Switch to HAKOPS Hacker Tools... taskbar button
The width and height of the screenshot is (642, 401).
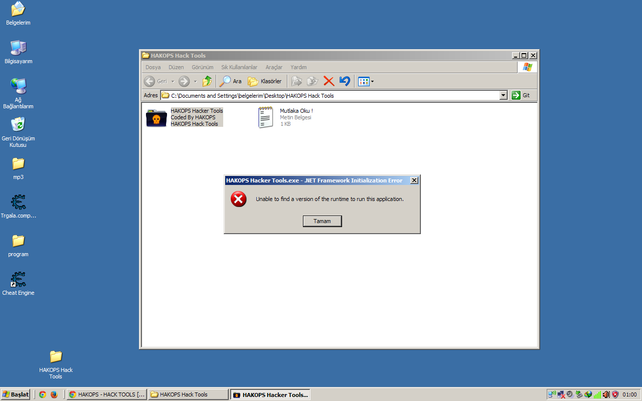coord(270,394)
